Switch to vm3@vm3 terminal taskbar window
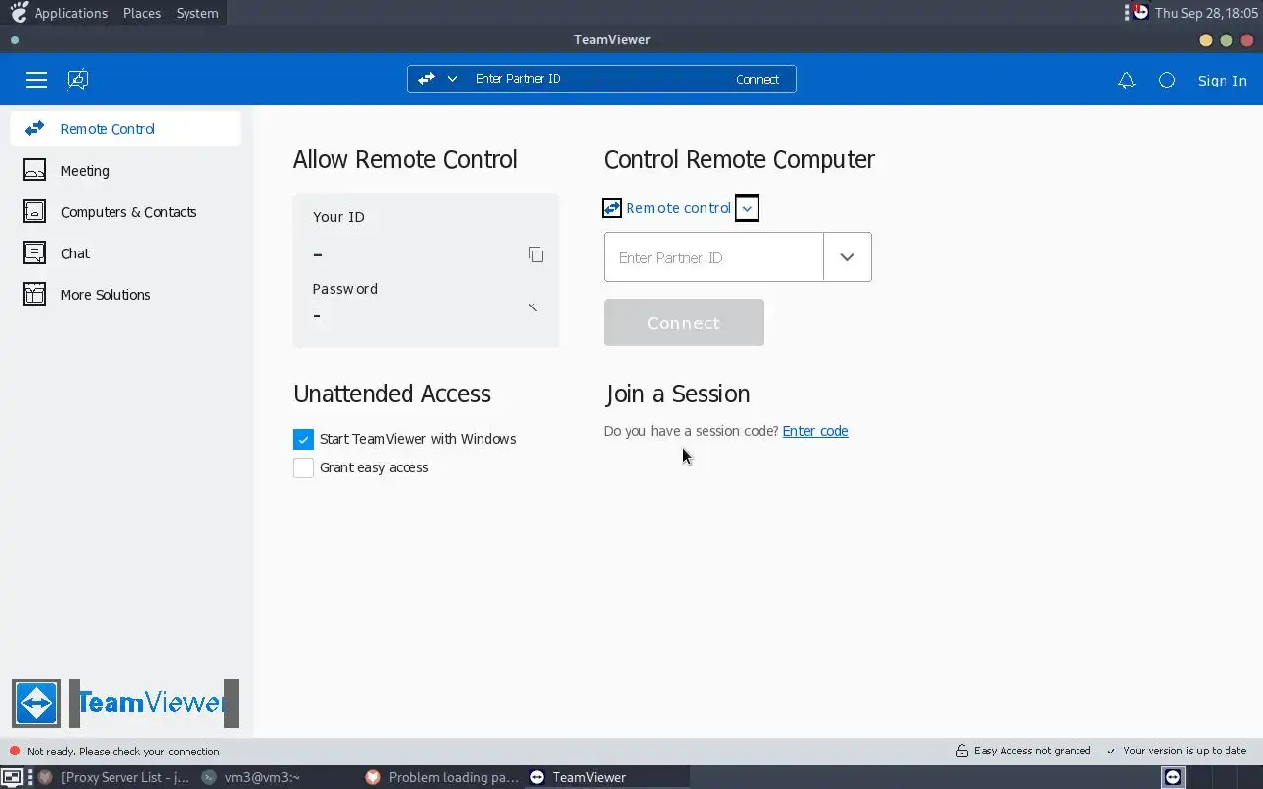The image size is (1263, 789). [x=276, y=777]
